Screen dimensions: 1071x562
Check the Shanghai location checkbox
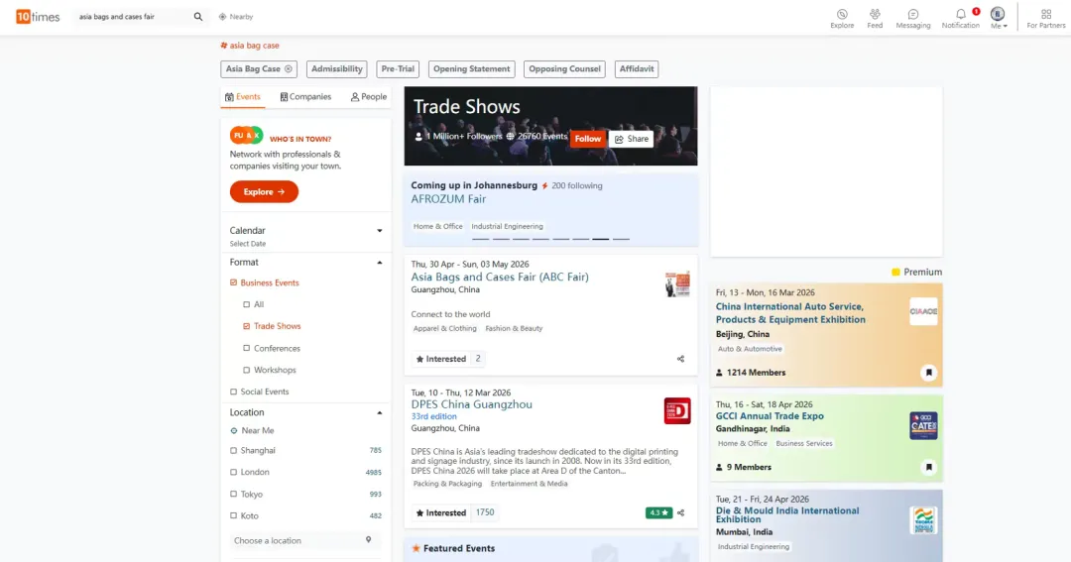point(234,451)
